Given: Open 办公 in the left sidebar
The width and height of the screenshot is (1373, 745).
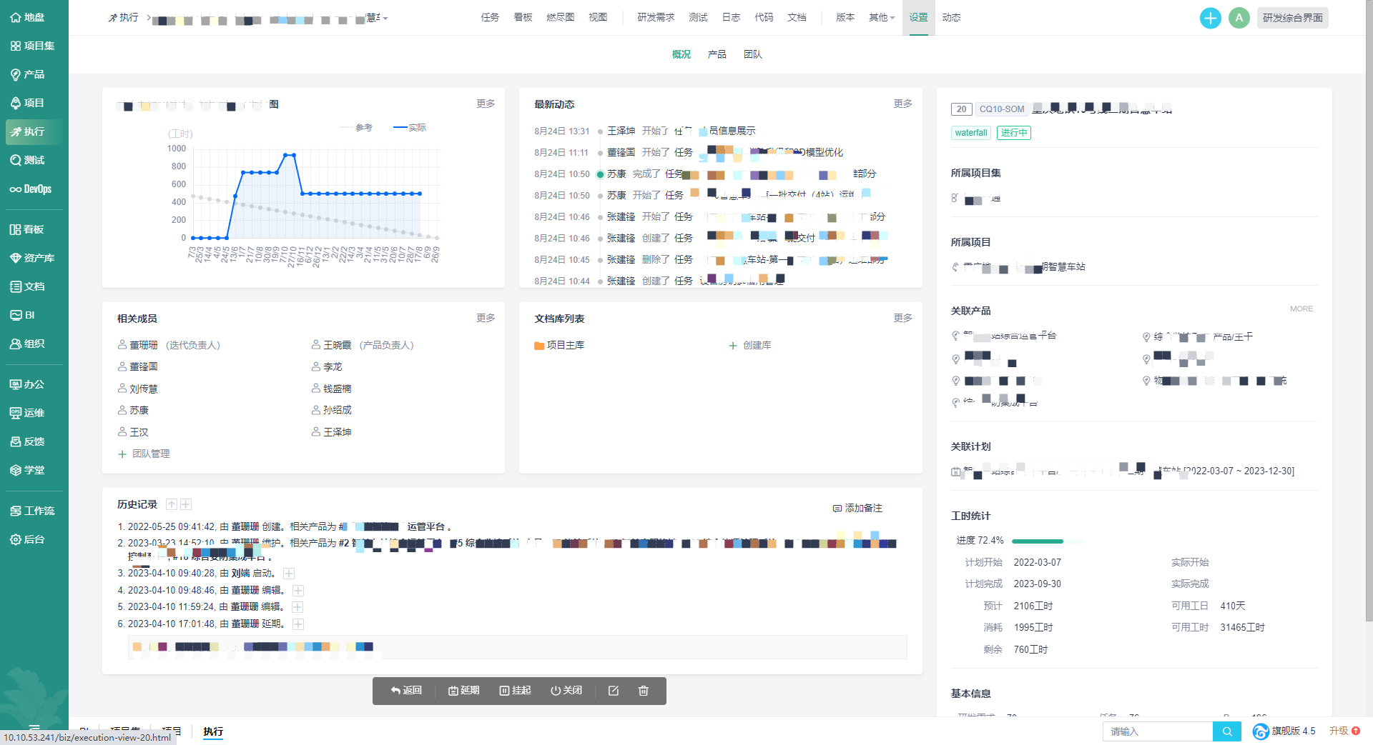Looking at the screenshot, I should coord(29,384).
